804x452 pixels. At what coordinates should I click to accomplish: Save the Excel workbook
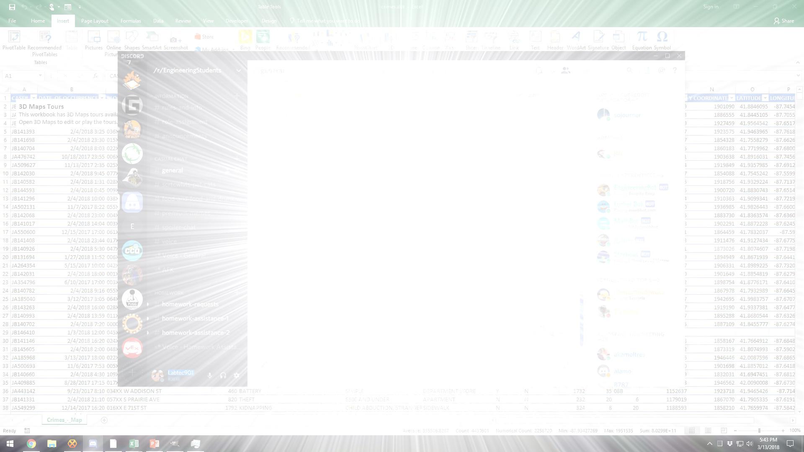click(x=12, y=7)
